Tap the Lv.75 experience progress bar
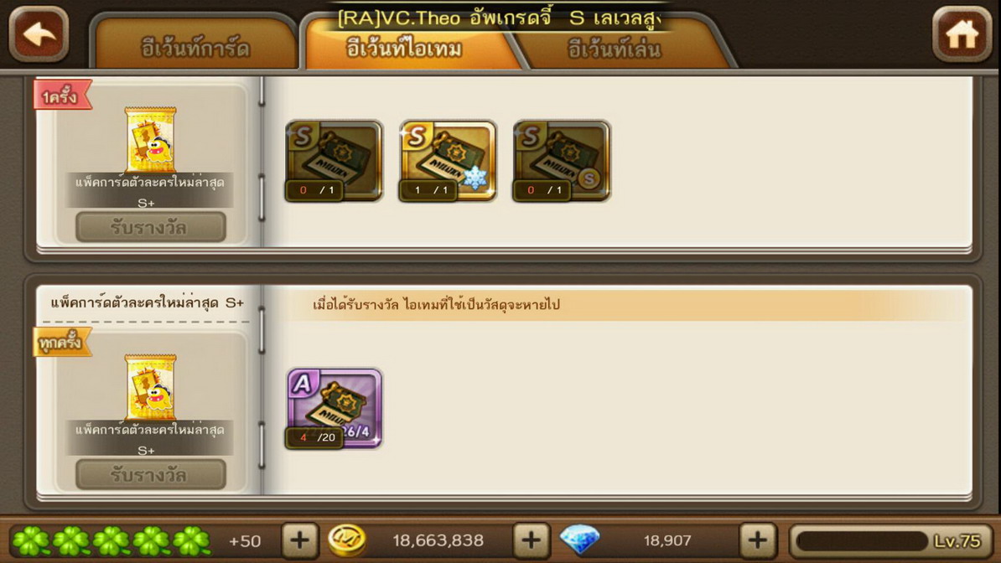This screenshot has width=1001, height=563. coord(891,540)
